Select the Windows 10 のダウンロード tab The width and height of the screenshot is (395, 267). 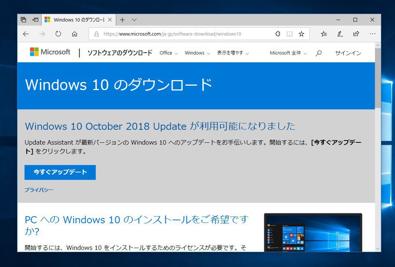[x=78, y=20]
